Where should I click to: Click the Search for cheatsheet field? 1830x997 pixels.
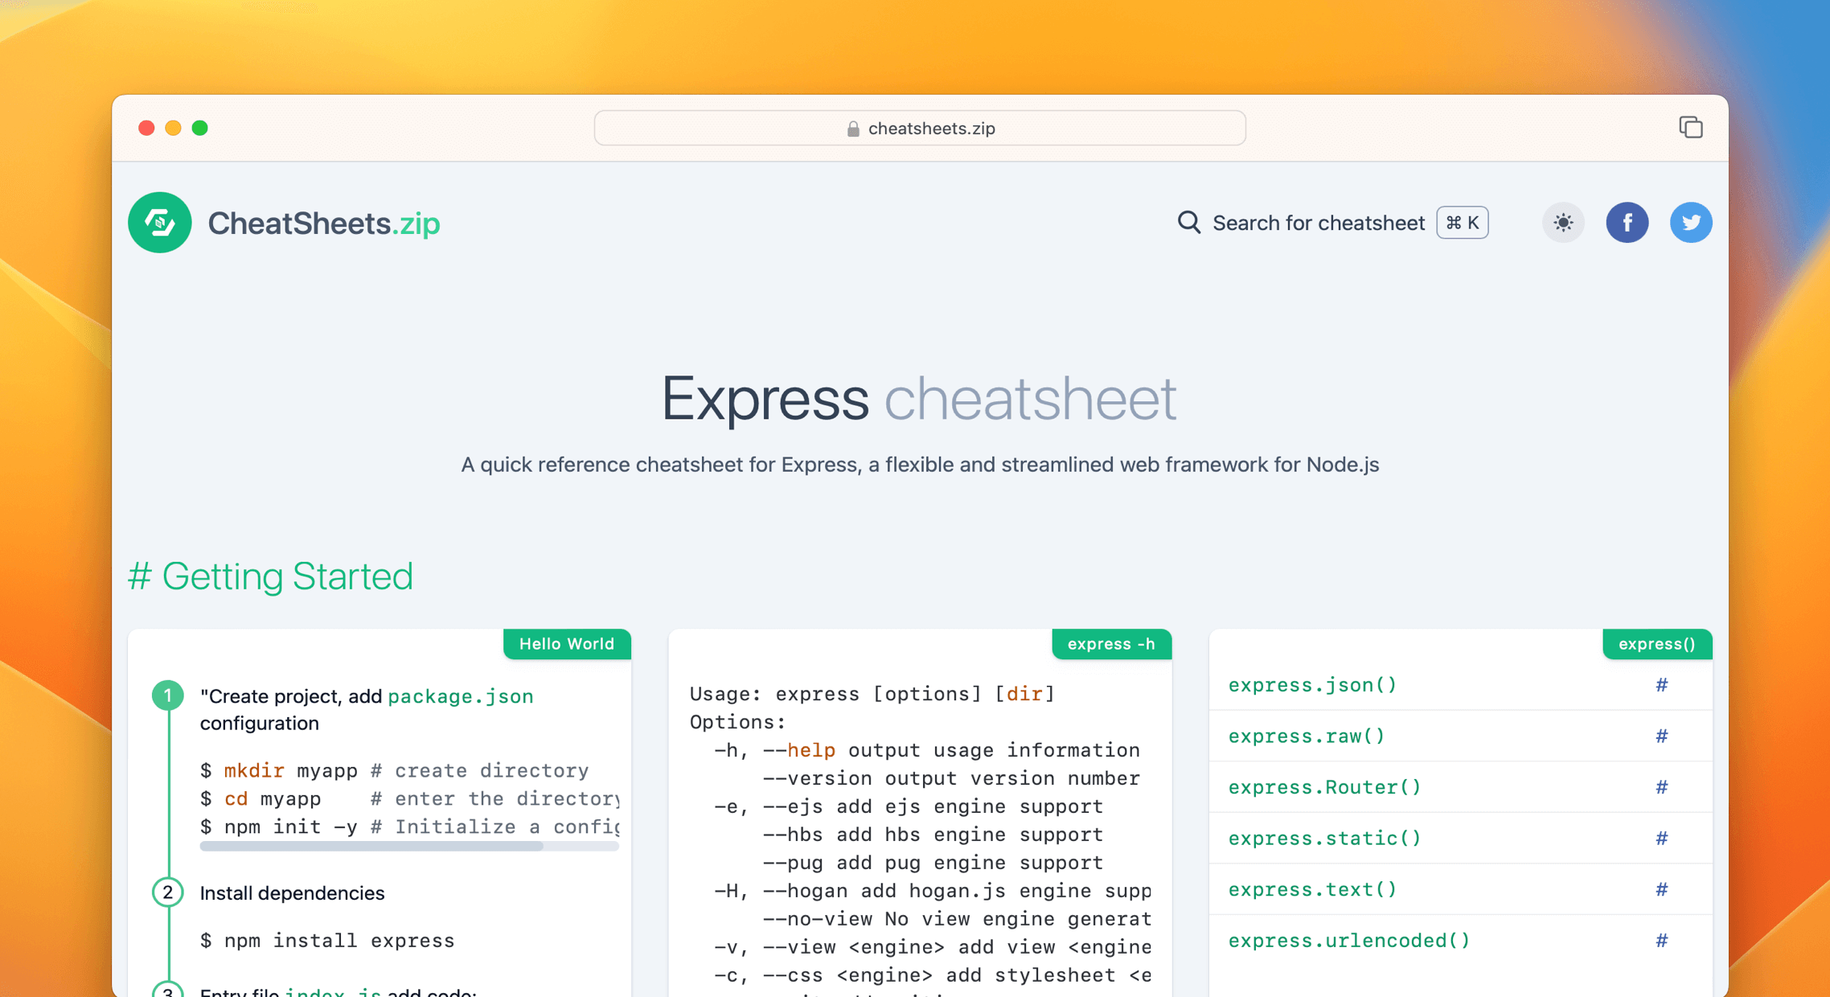click(1318, 223)
